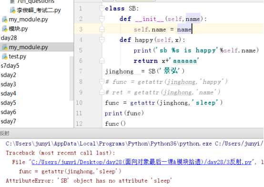Select the s7day5 folder

(10, 66)
